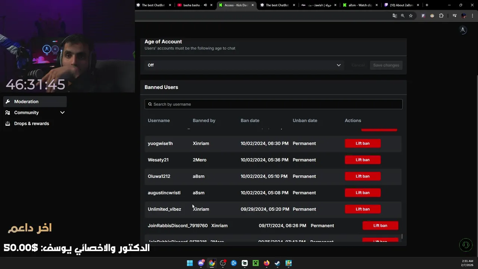Click the purple F extension icon

tap(423, 16)
